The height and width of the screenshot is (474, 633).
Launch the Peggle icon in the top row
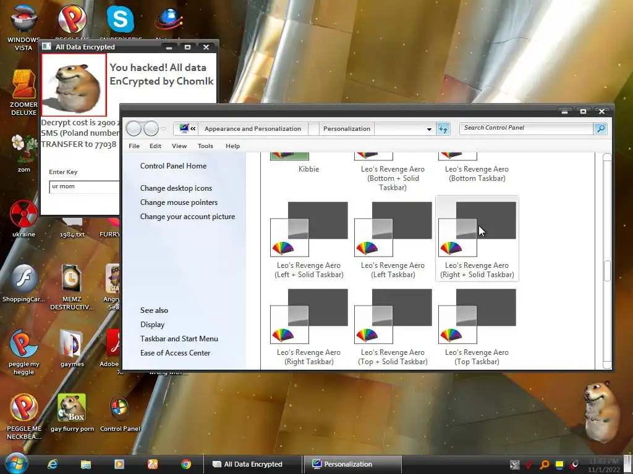(72, 20)
